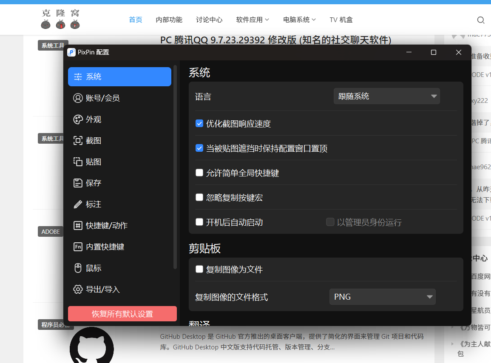491x363 pixels.
Task: Click the 剪贴板 section heading
Action: coord(204,248)
